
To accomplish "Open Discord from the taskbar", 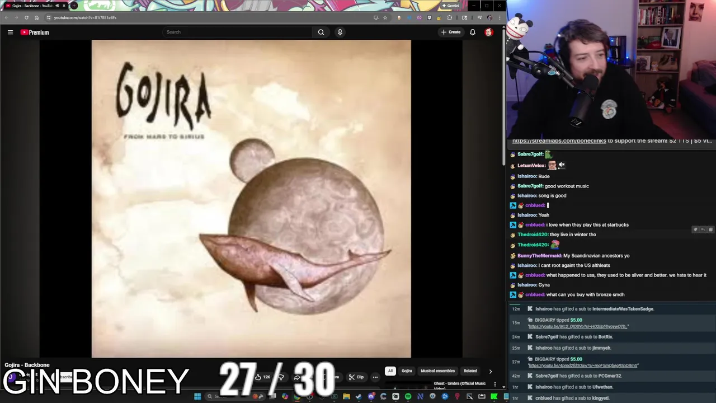I will point(371,396).
